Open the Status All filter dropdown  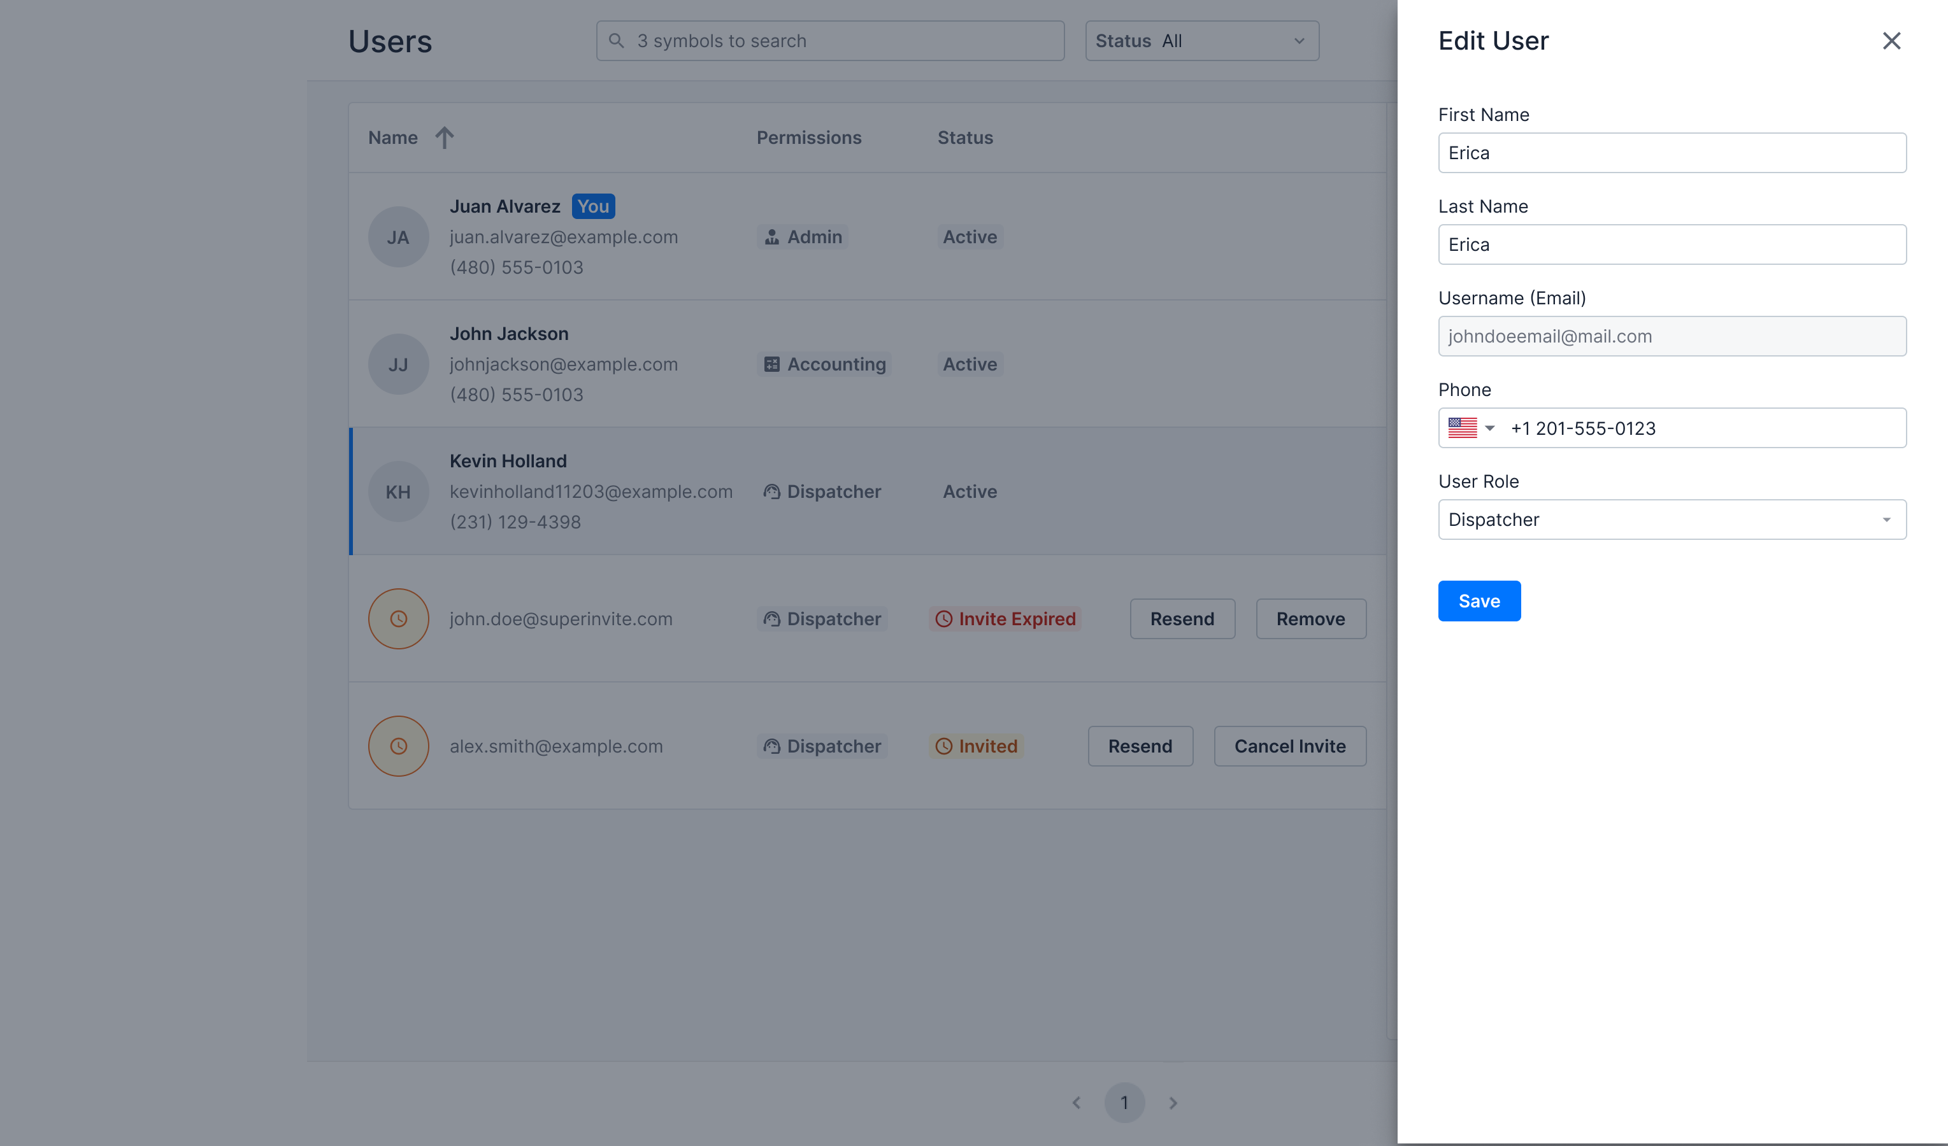(x=1201, y=40)
